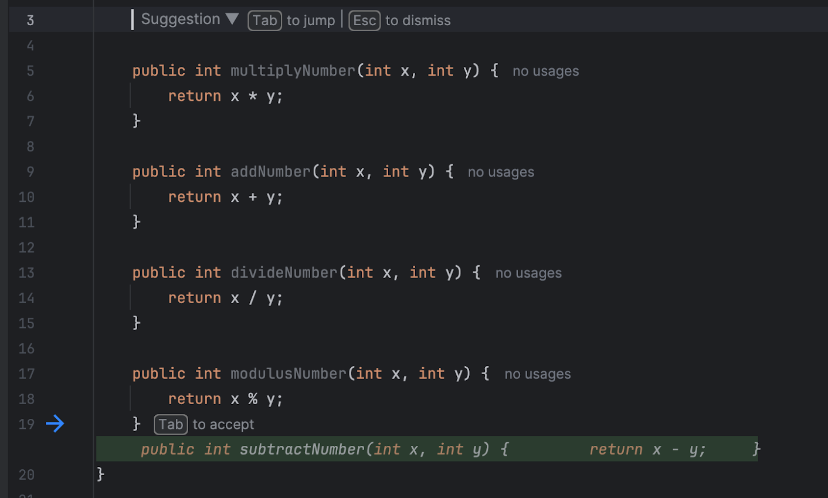
Task: Click the blue AI suggestion arrow in the gutter
Action: [55, 424]
